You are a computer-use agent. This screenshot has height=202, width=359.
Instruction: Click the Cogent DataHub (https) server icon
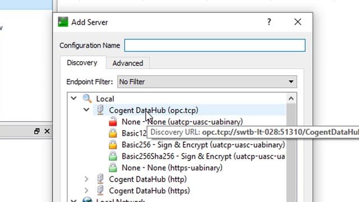(100, 190)
